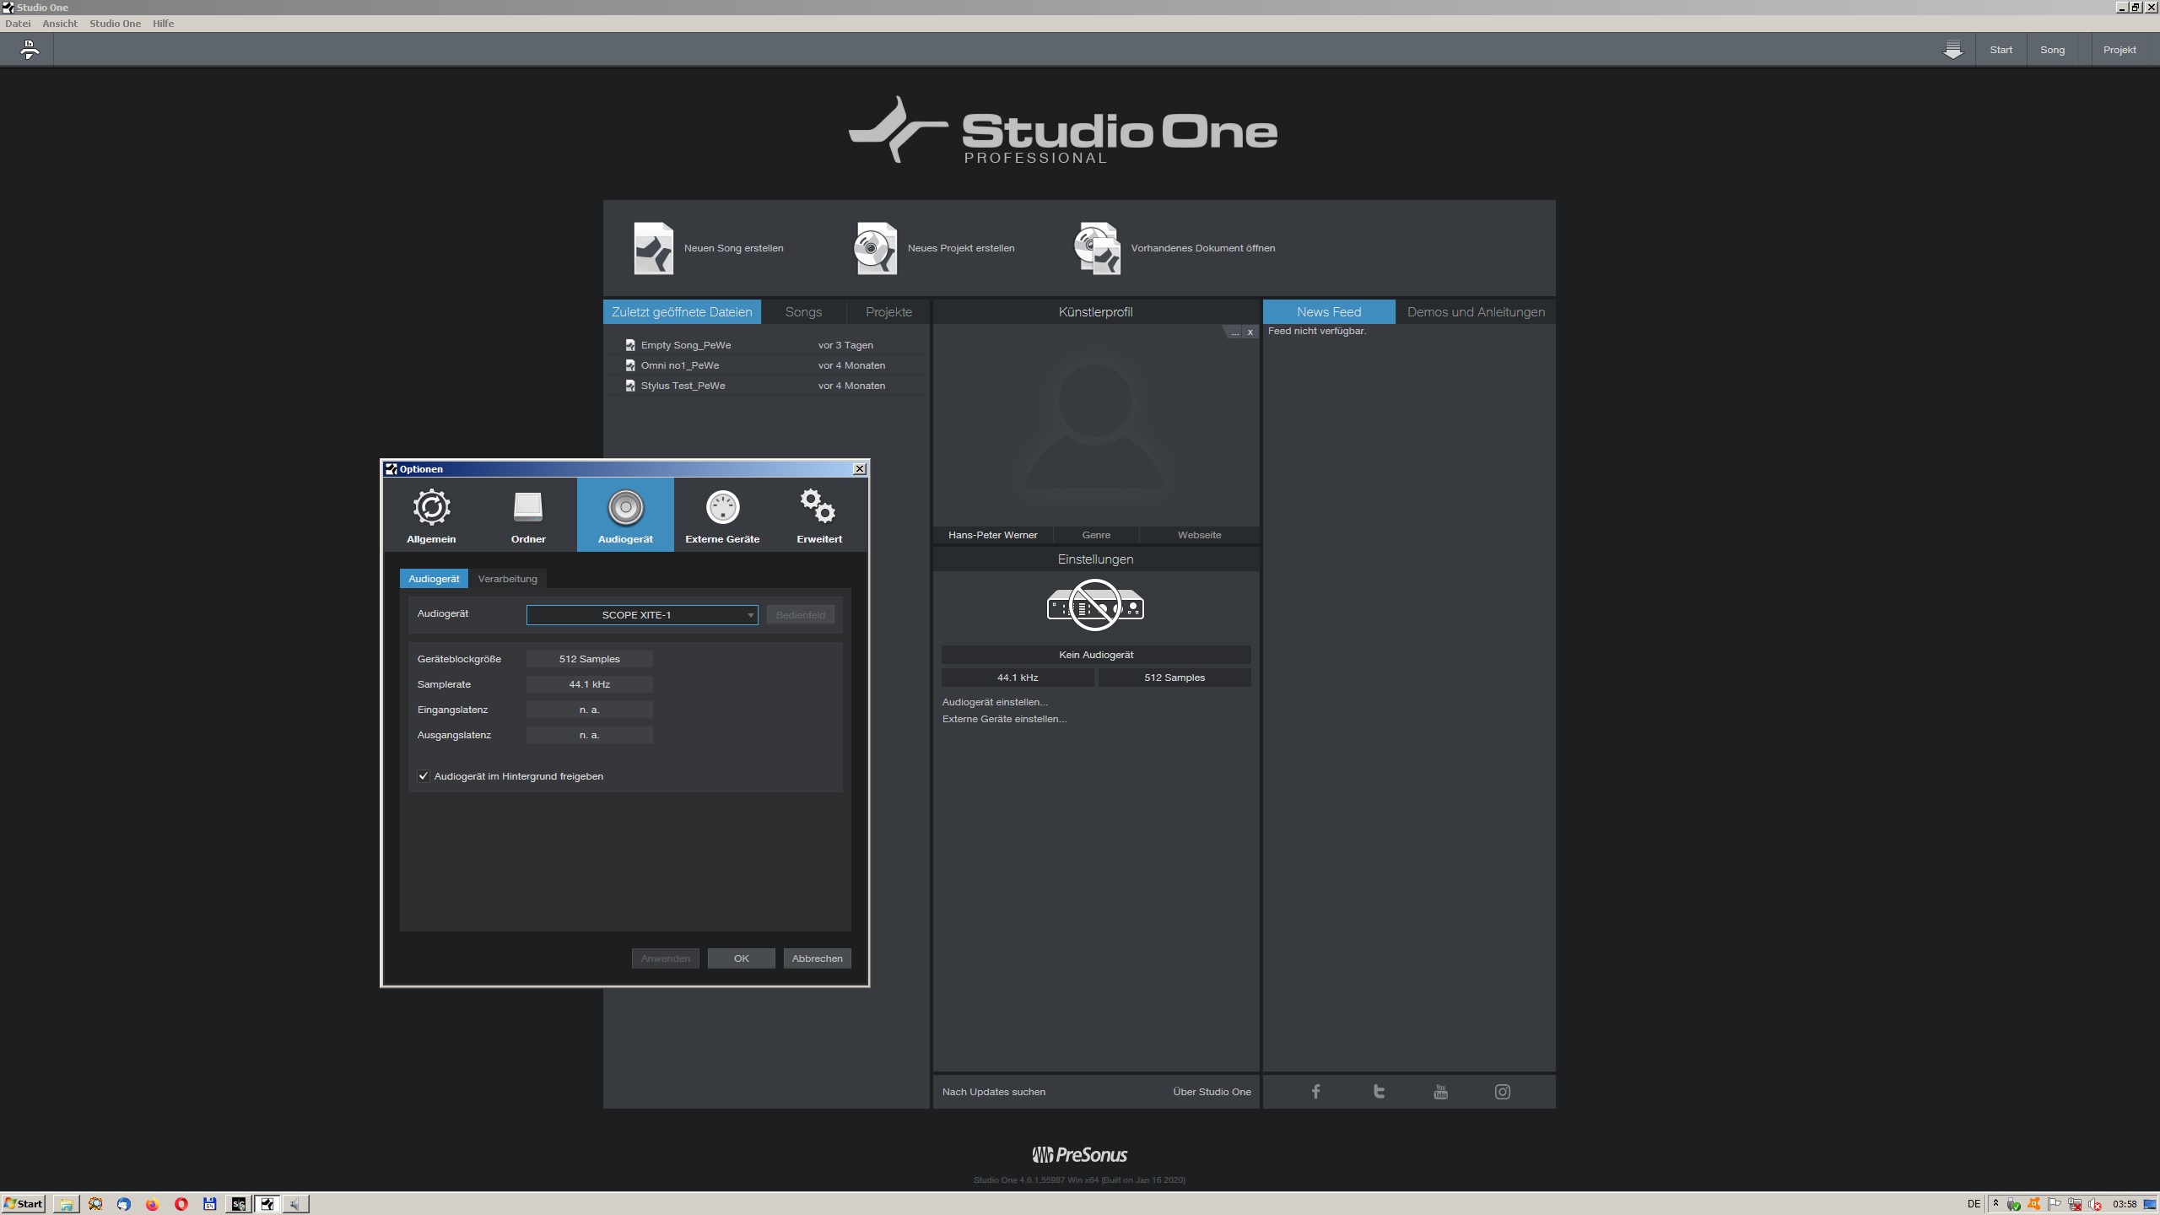Click Nach Updates suchen link
2160x1215 pixels.
coord(993,1092)
